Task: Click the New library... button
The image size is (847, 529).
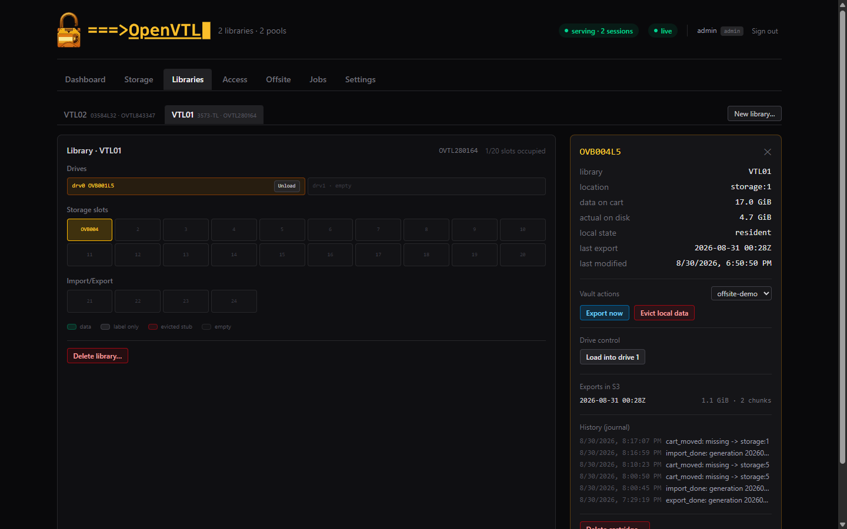Action: click(754, 113)
